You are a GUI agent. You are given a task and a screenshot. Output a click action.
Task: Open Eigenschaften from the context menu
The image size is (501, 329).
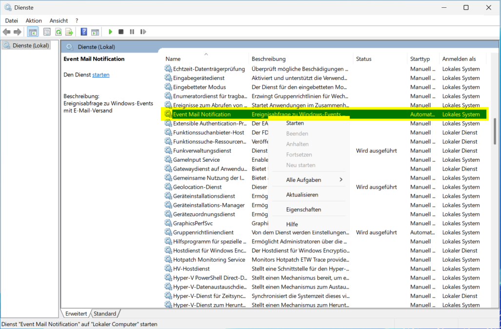click(309, 209)
